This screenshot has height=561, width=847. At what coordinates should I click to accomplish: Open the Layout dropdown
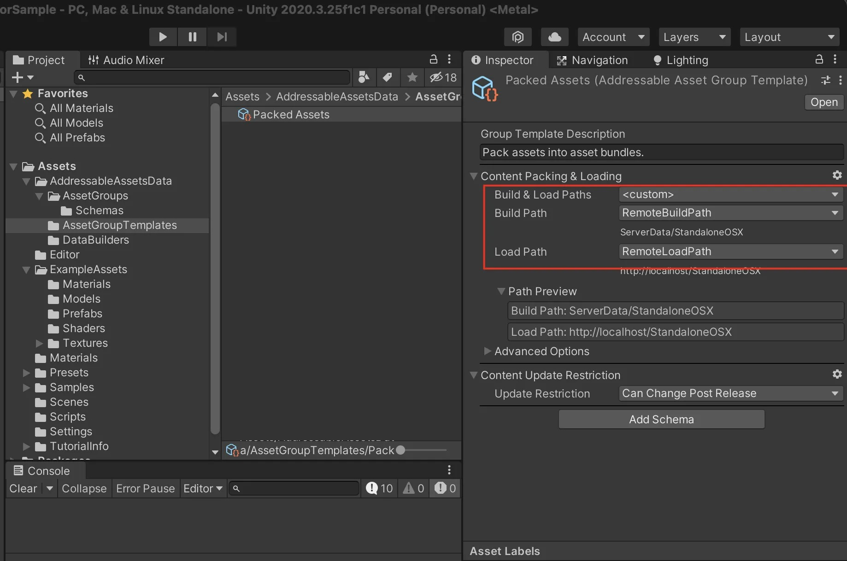click(790, 37)
